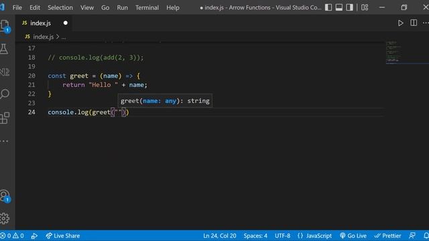Open the Selection menu

pyautogui.click(x=60, y=7)
